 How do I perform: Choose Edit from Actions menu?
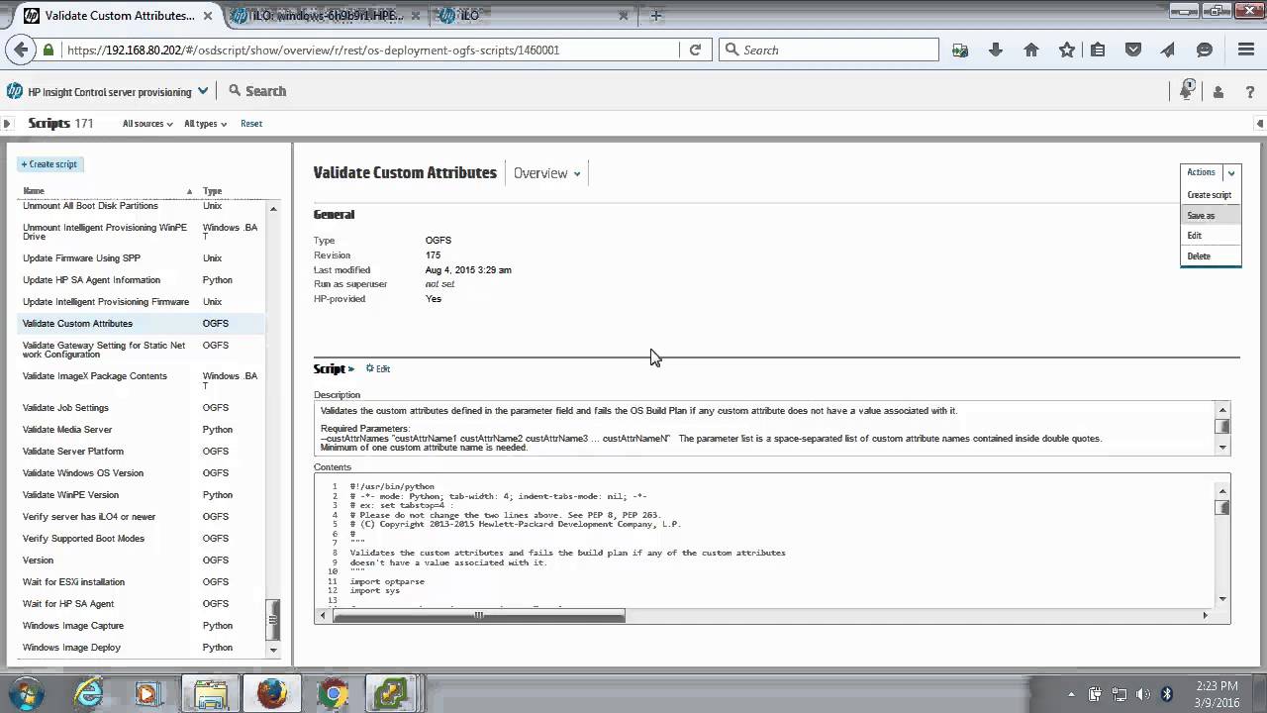[1210, 236]
